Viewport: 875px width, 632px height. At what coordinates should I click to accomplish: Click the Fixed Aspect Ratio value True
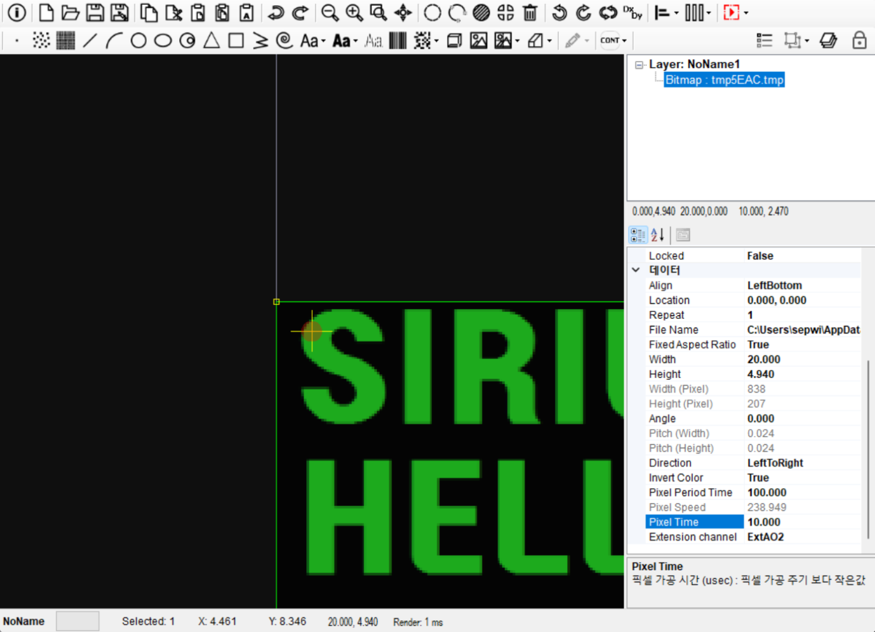coord(802,345)
